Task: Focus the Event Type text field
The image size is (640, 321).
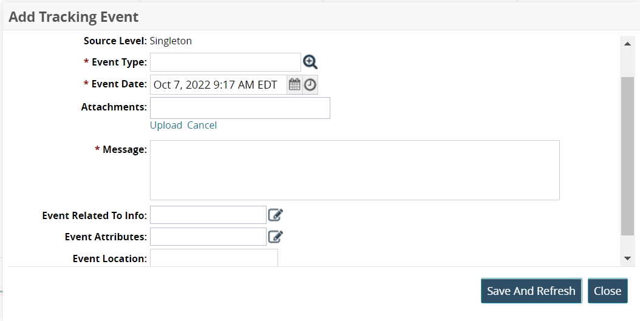Action: tap(225, 62)
